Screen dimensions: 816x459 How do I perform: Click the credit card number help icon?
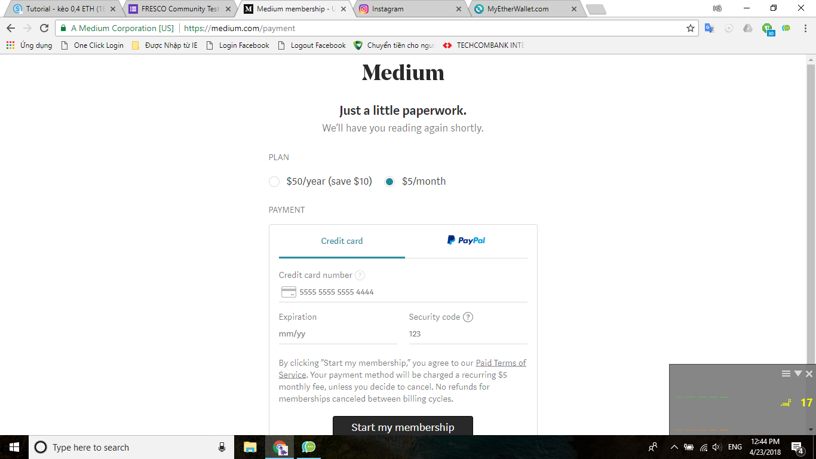coord(360,276)
